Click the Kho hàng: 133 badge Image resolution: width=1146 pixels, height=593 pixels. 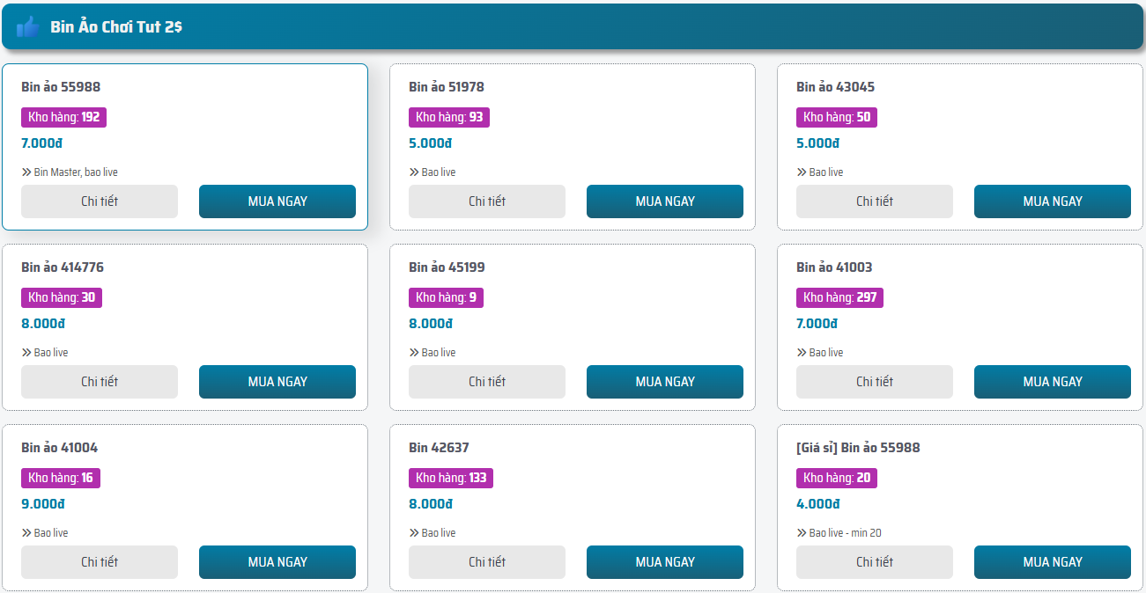(x=451, y=478)
